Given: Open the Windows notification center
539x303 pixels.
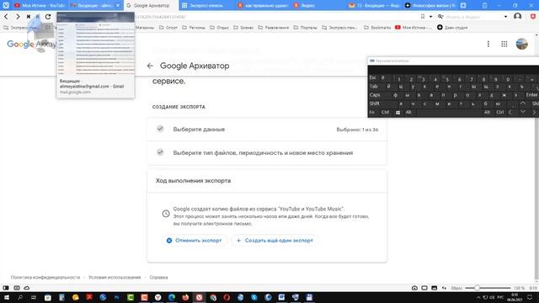Looking at the screenshot, I should coord(530,297).
